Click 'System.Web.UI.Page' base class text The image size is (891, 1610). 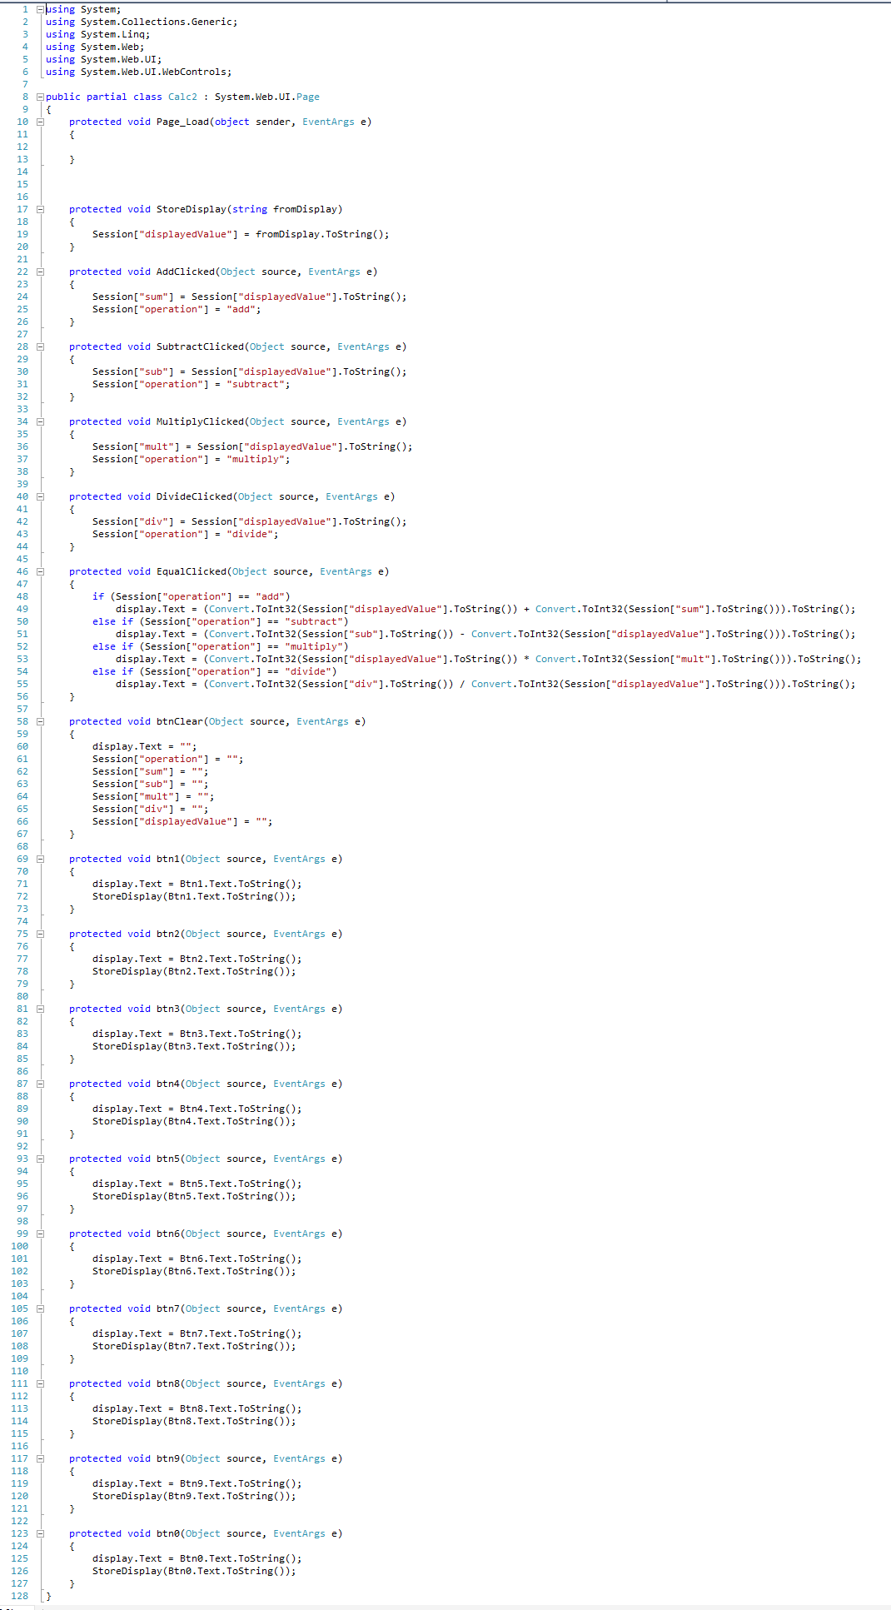(267, 97)
